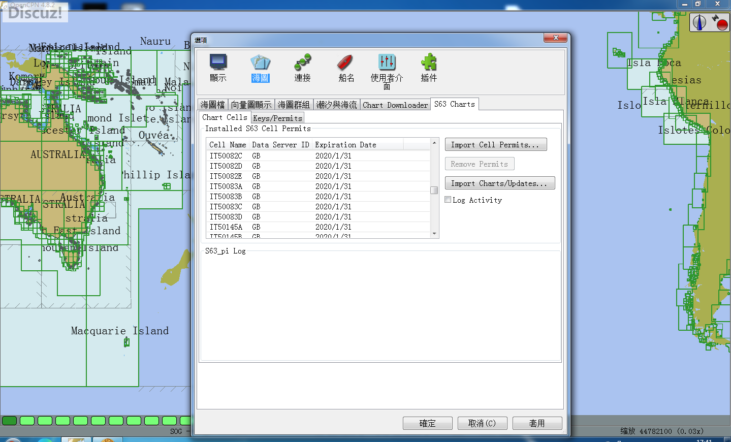Click the 取消 (Cancel) button
The image size is (731, 442).
point(482,423)
